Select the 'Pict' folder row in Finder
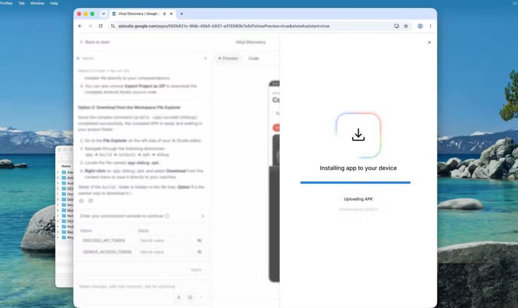Viewport: 518px width, 308px height. click(65, 221)
